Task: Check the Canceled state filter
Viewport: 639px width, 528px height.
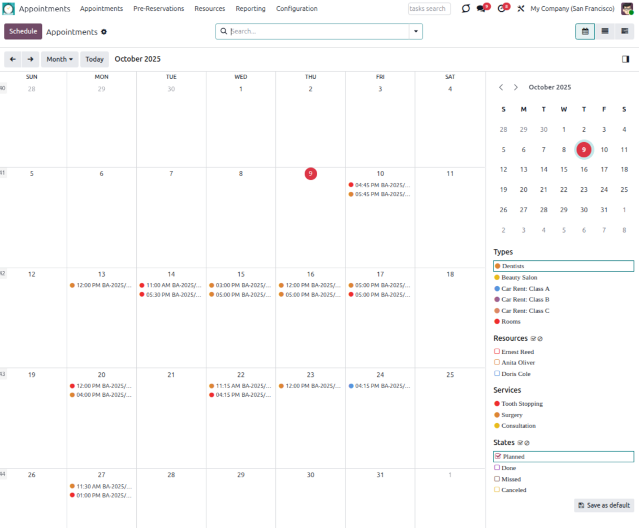Action: pyautogui.click(x=497, y=490)
